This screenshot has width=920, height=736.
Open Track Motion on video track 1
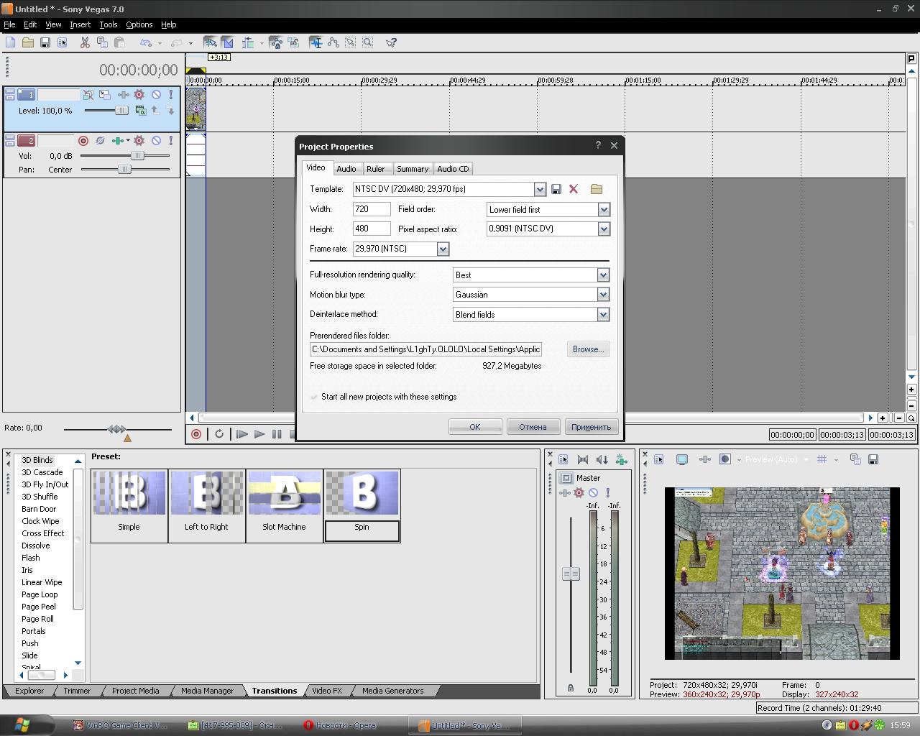point(105,94)
